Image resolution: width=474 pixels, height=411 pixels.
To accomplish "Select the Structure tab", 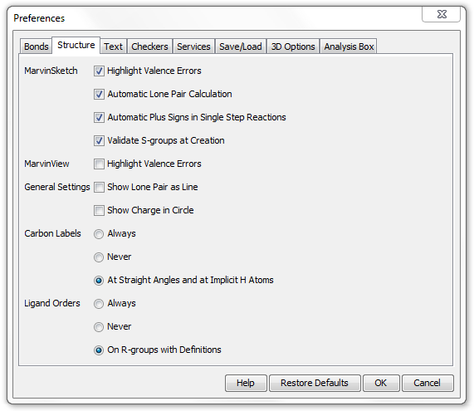I will (76, 46).
